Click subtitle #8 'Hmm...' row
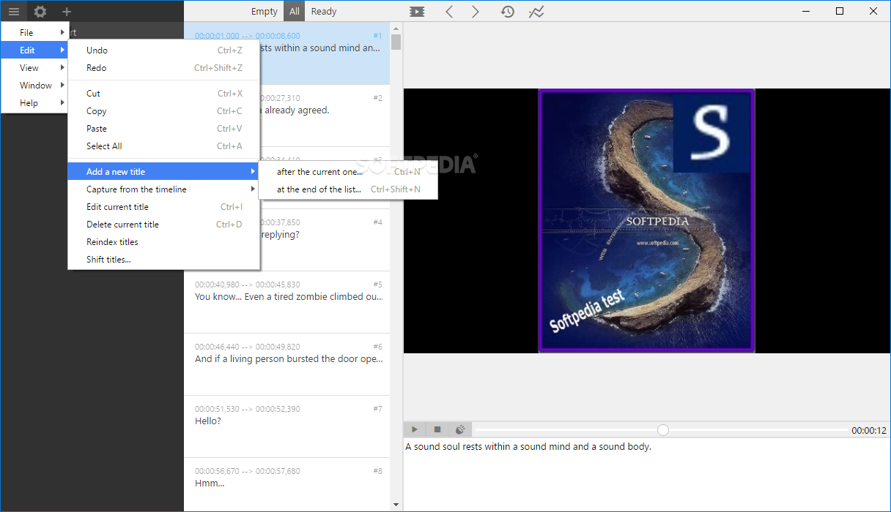The image size is (891, 512). click(287, 484)
